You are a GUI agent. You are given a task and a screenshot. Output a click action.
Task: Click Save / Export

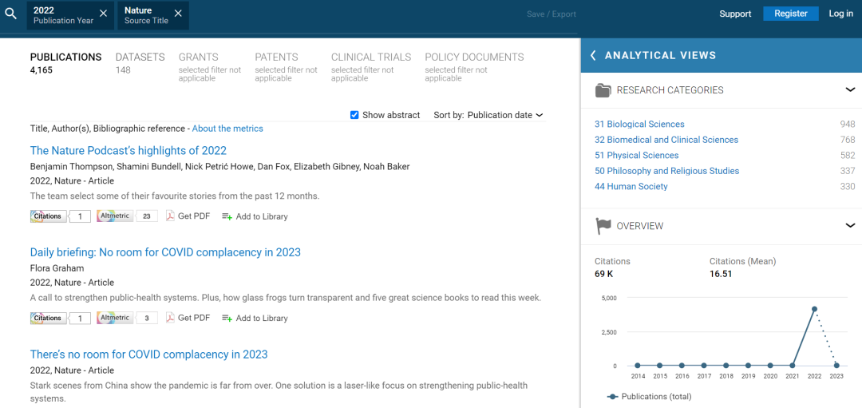551,14
